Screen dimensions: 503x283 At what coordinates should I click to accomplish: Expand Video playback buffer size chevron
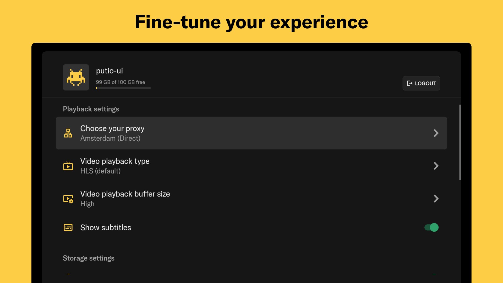click(x=436, y=199)
